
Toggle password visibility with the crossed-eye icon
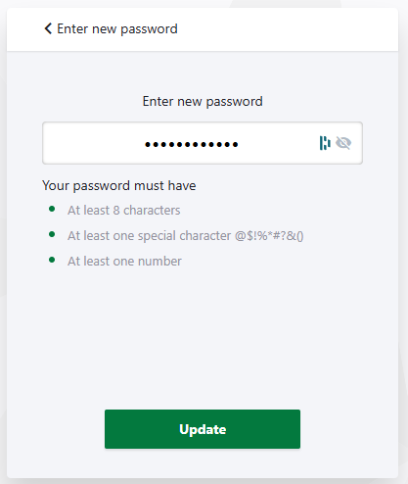[x=343, y=143]
